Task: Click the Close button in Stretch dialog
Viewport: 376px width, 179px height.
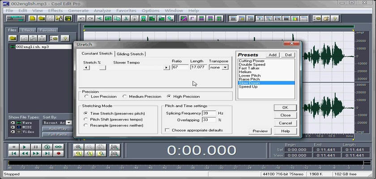Action: pyautogui.click(x=285, y=115)
